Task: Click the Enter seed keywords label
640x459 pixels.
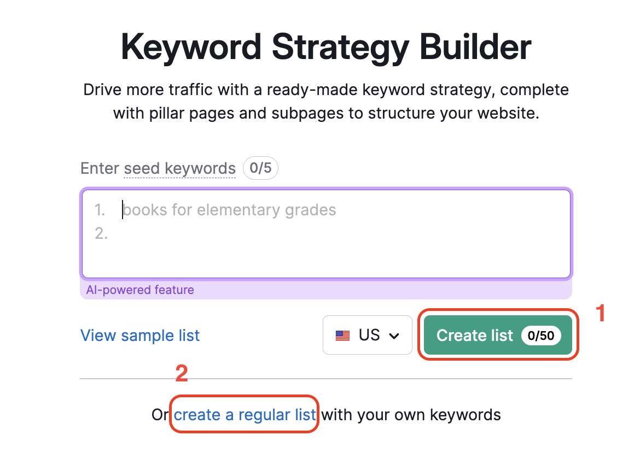Action: click(x=159, y=168)
